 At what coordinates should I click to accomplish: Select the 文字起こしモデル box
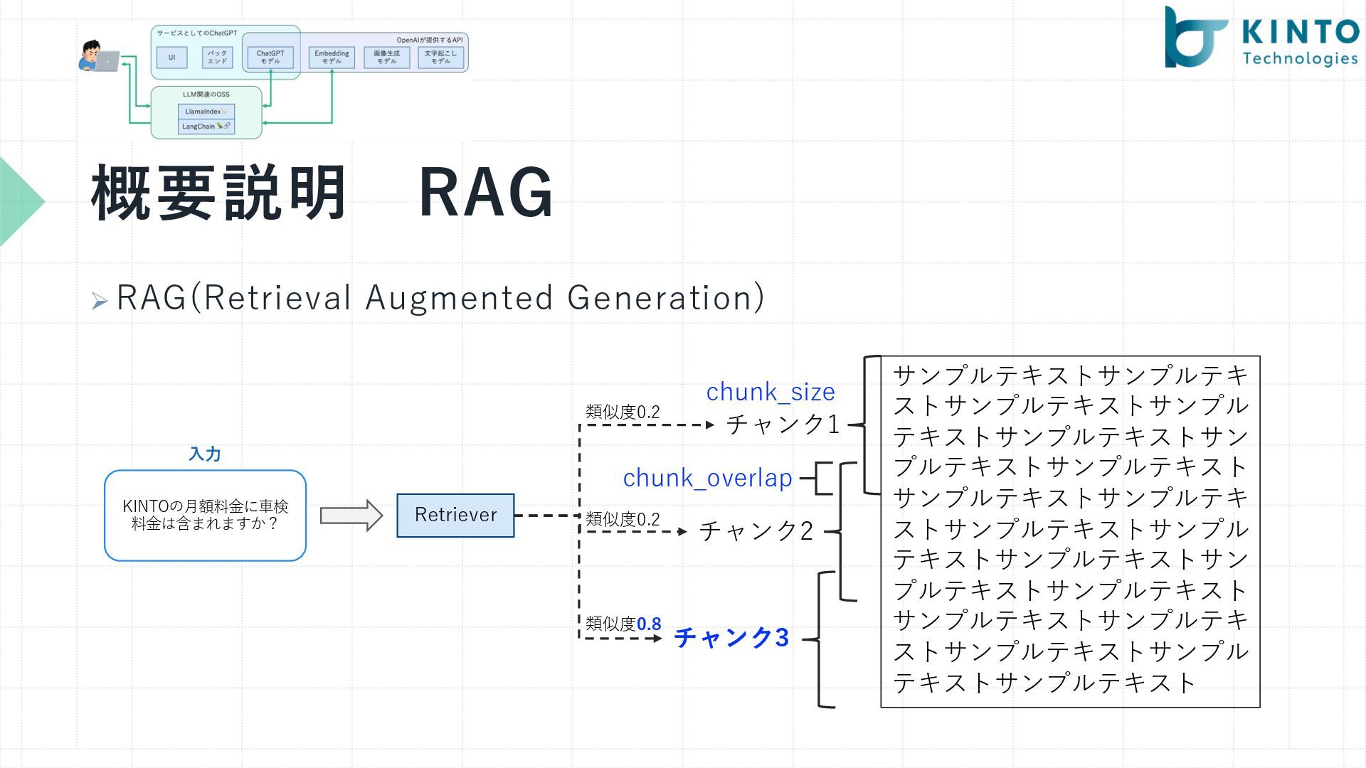[x=440, y=58]
